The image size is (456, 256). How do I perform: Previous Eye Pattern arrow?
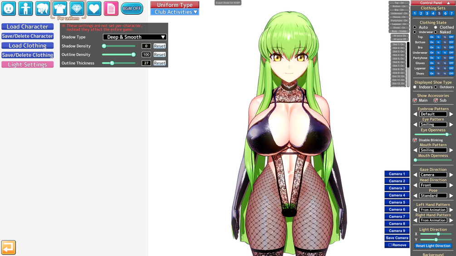(x=415, y=125)
